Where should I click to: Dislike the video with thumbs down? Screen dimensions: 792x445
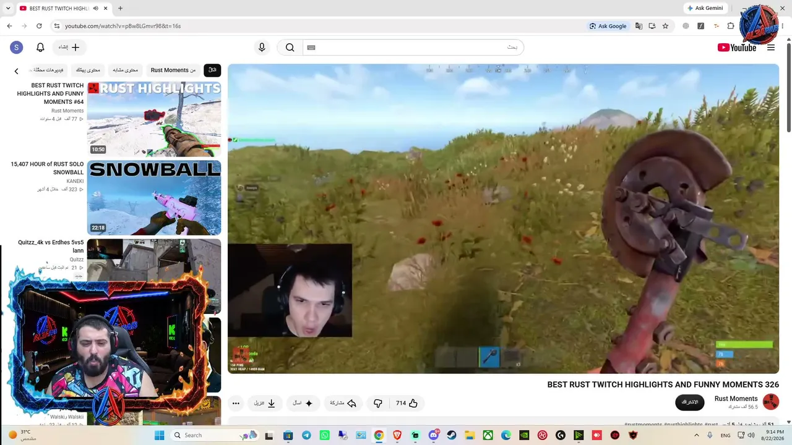point(378,403)
